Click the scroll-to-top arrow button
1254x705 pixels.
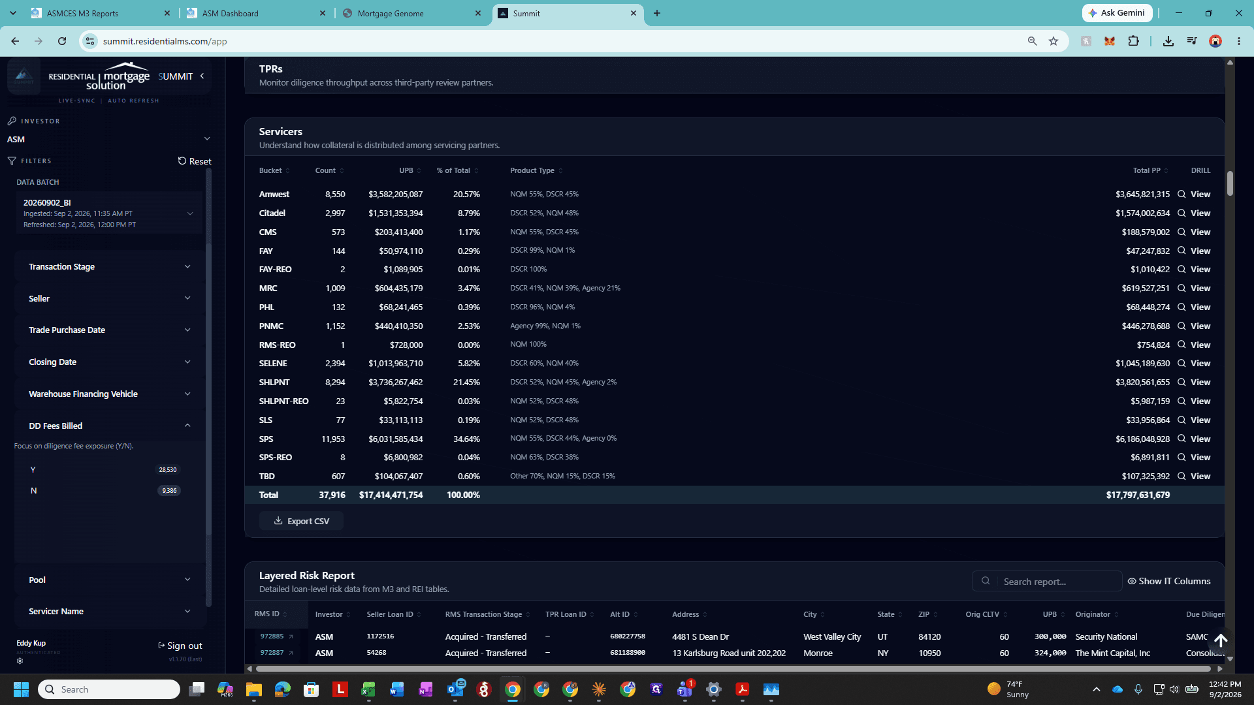1221,641
